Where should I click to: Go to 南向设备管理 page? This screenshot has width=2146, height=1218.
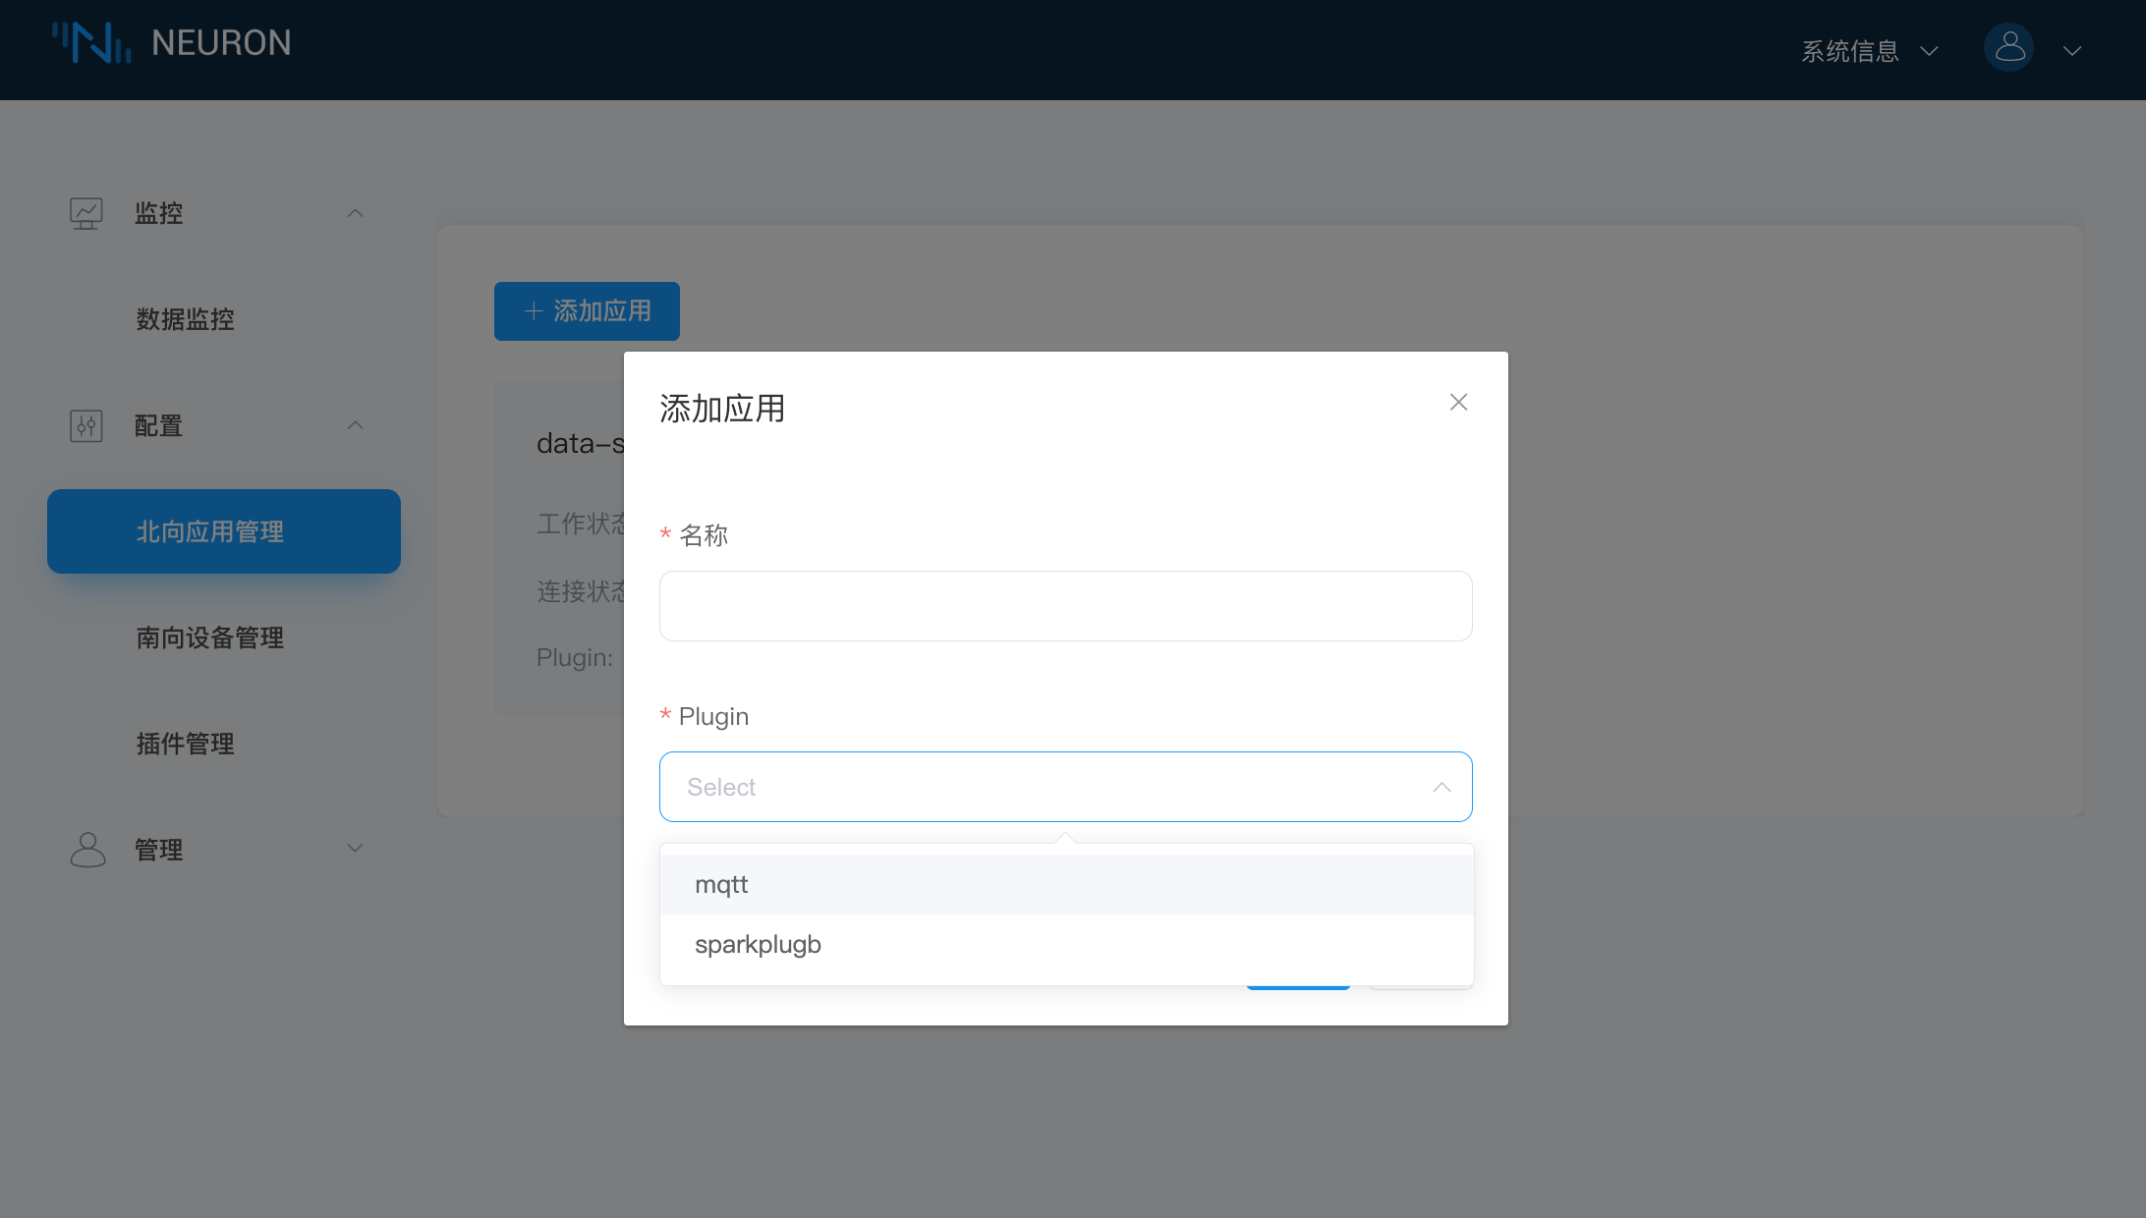coord(209,637)
